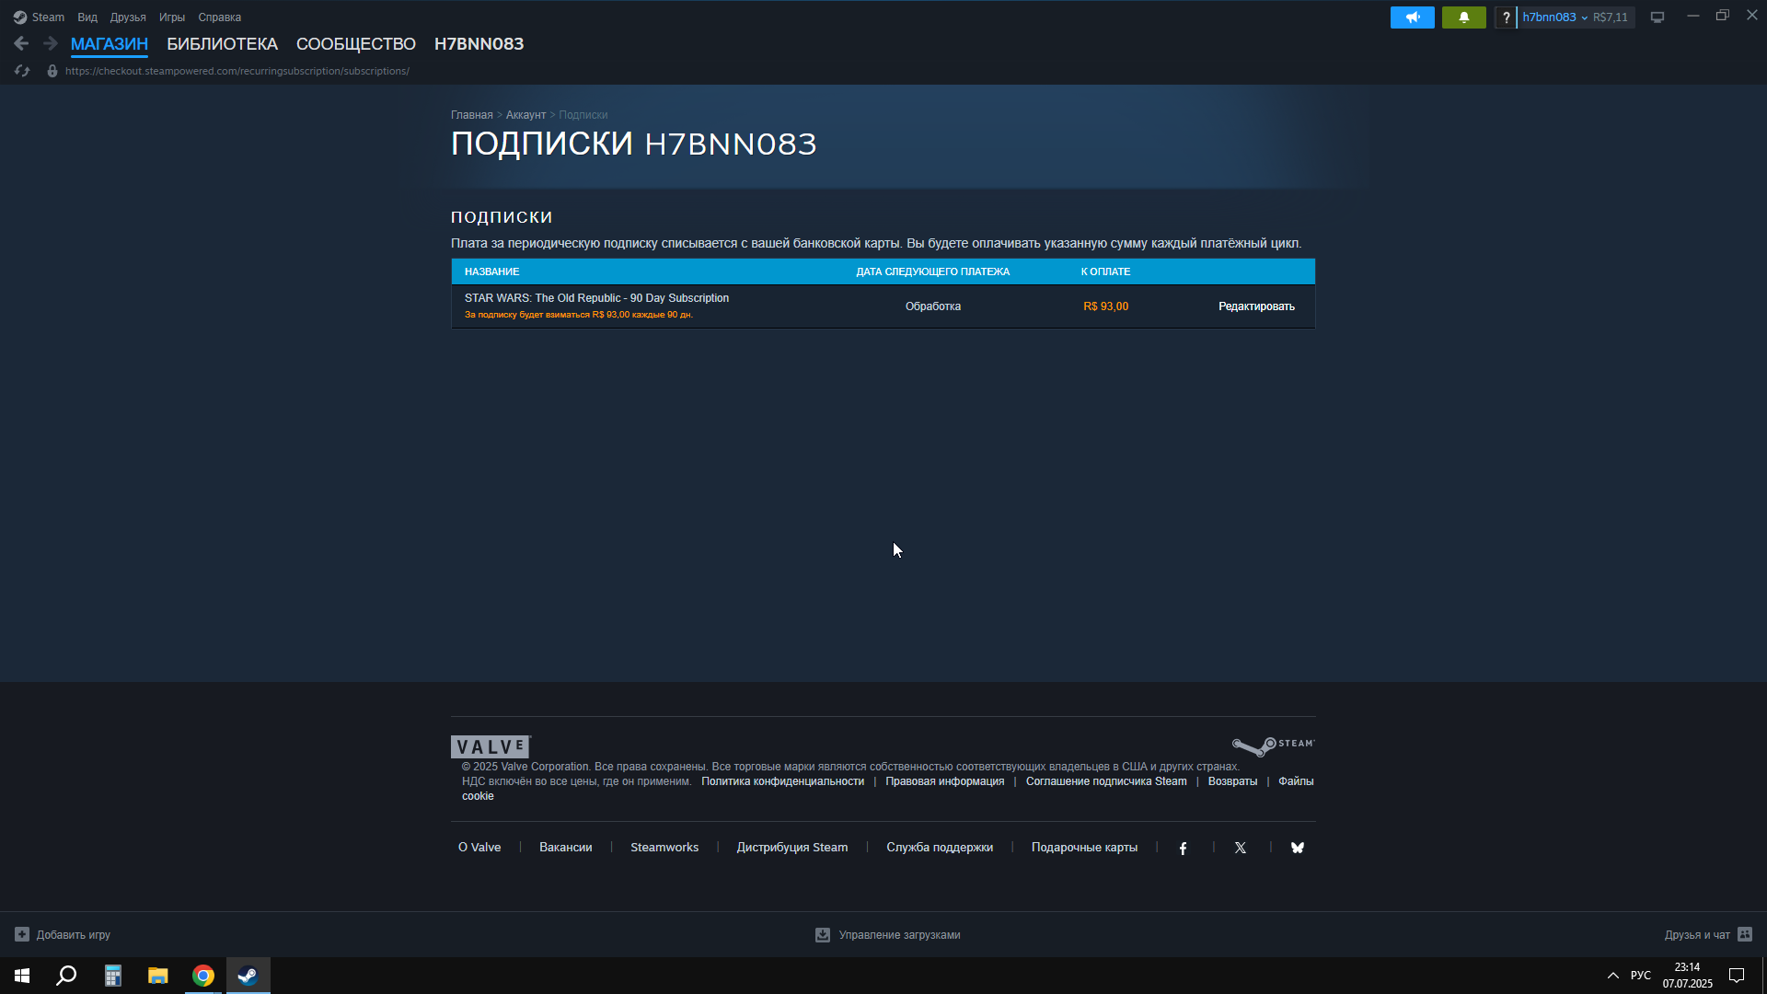
Task: Open Google Chrome from the taskbar
Action: click(x=203, y=976)
